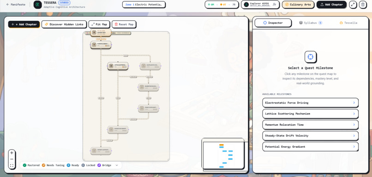Image resolution: width=372 pixels, height=177 pixels.
Task: Switch to the Inspector tab
Action: click(x=273, y=23)
